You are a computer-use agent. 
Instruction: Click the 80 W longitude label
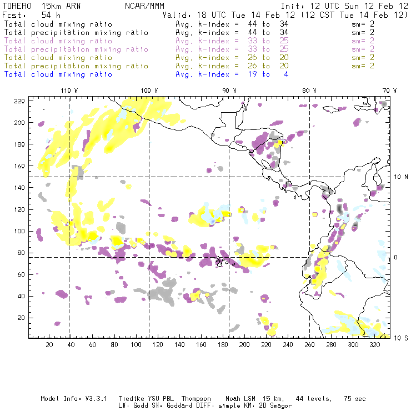coord(309,91)
